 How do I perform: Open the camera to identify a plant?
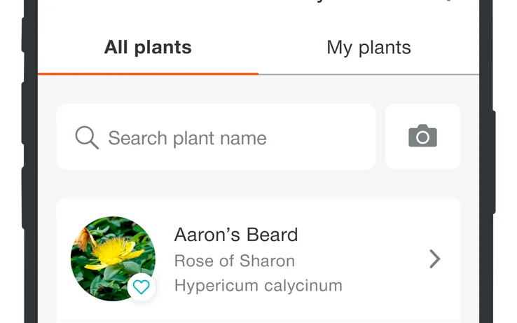click(422, 137)
